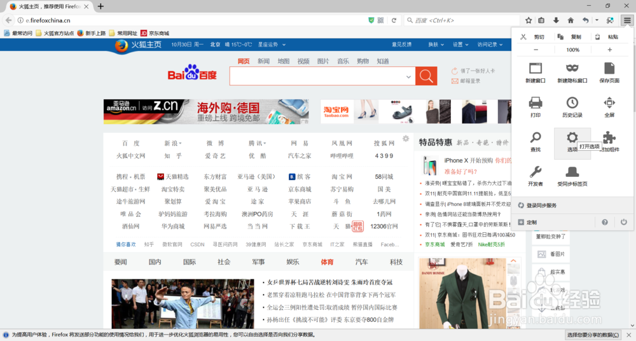The image size is (636, 341).
Task: Reset zoom at 100% label
Action: coord(573,50)
